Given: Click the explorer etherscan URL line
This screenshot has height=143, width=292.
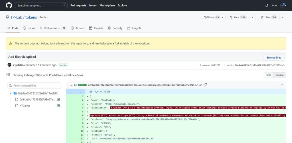Looking at the screenshot, I should pos(145,119).
